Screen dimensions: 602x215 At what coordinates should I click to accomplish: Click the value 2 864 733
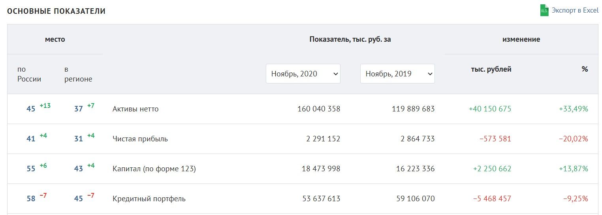(x=417, y=139)
